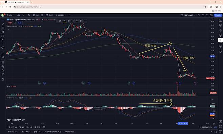
Task: Select the trend line drawing tool
Action: (x=3, y=24)
